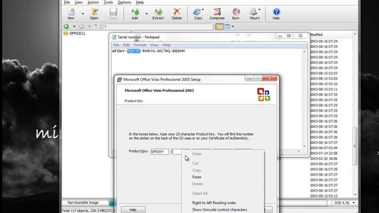
Task: Click the date 2003-02-20 18:06 entry
Action: click(x=324, y=159)
